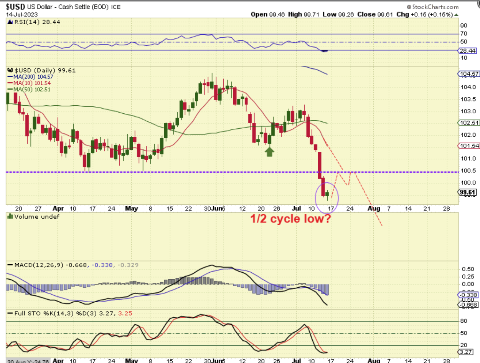Click 'May' on date axis under price panel
Viewport: 480px width, 363px height.
[x=131, y=209]
